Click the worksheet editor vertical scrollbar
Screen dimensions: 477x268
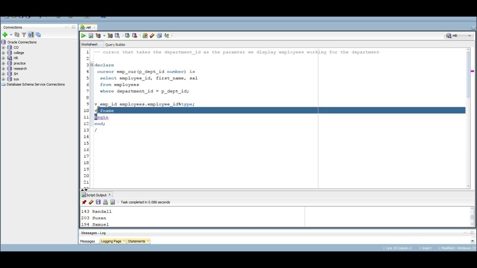click(x=468, y=118)
